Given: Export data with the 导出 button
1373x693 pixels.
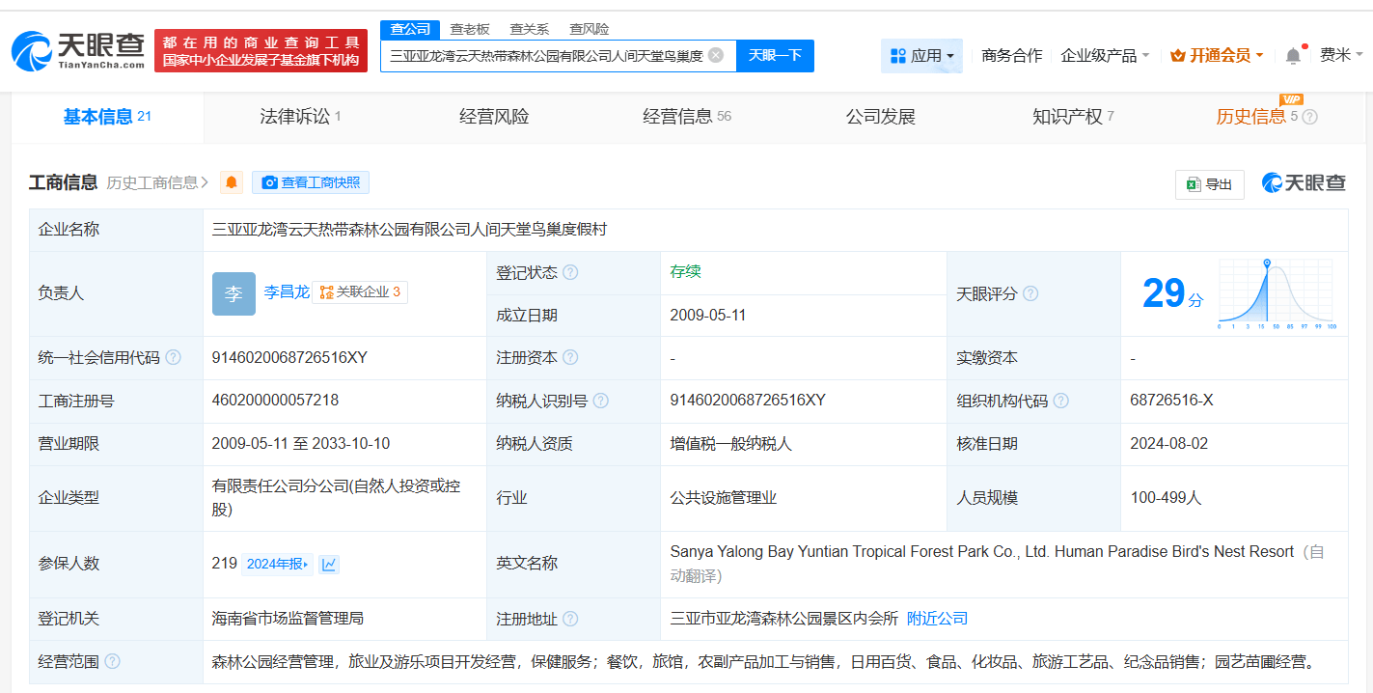Looking at the screenshot, I should pyautogui.click(x=1209, y=184).
